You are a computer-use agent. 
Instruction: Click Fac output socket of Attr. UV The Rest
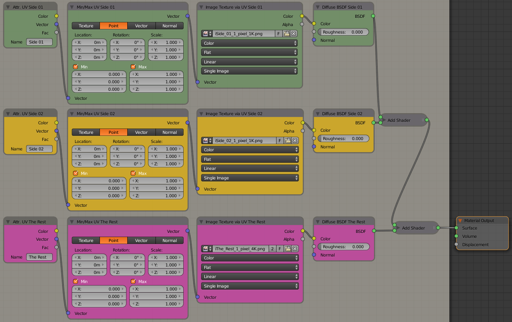click(x=56, y=247)
